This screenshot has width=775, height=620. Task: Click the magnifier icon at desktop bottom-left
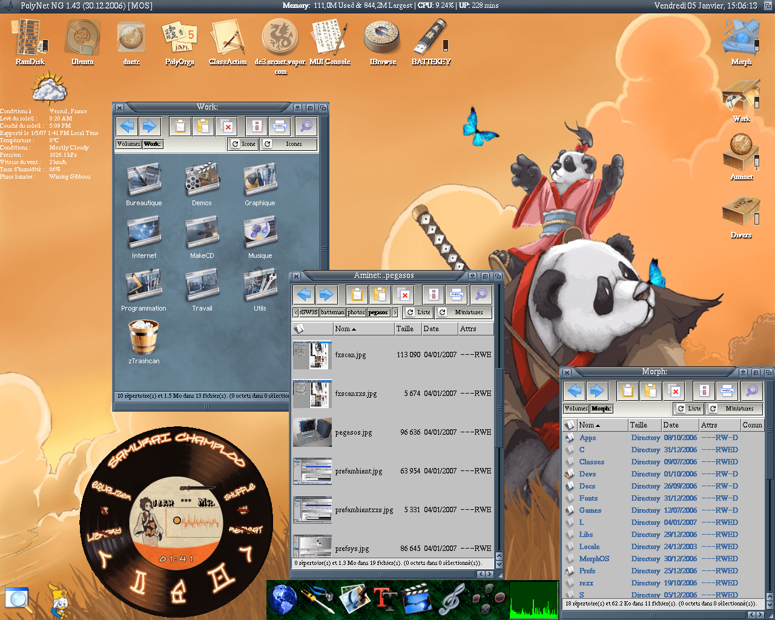[x=18, y=598]
